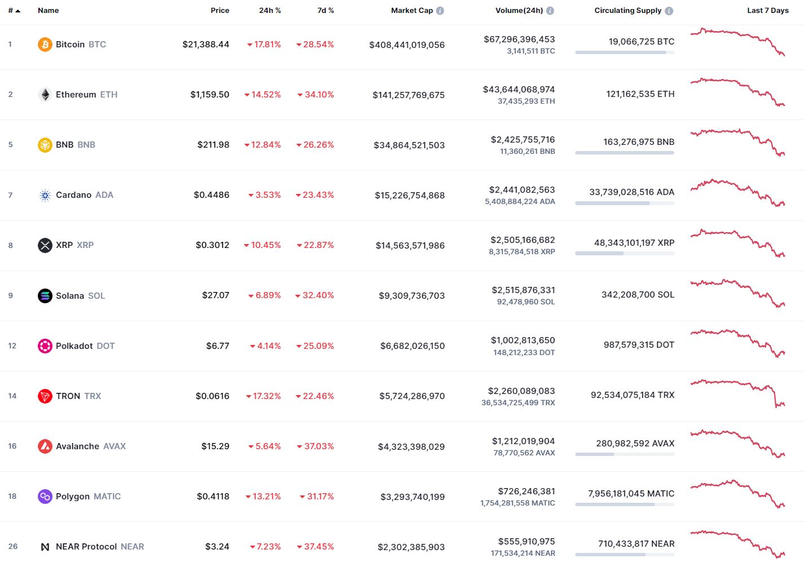Viewport: 805px width, 567px height.
Task: Click the Circulating Supply info icon
Action: pyautogui.click(x=669, y=11)
